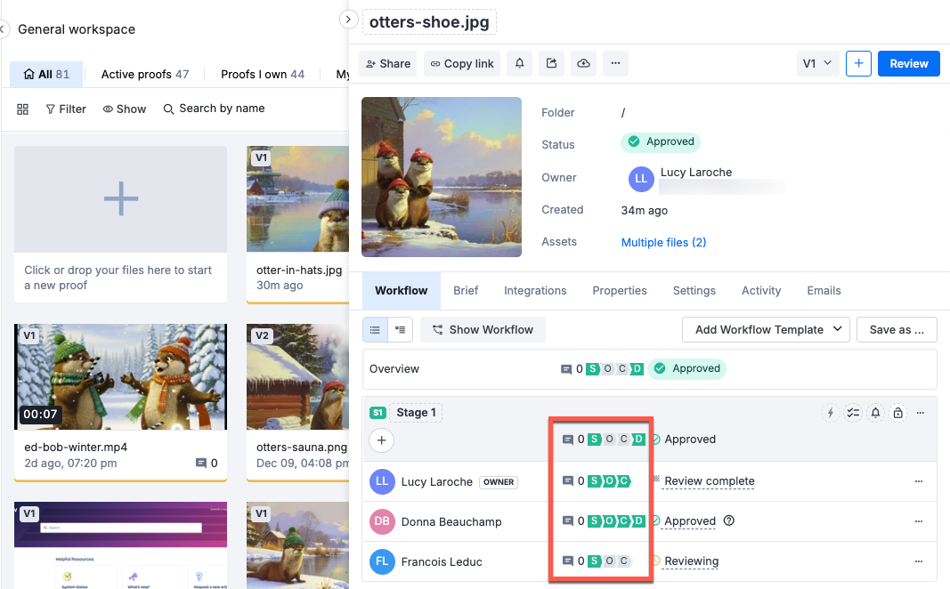Click the Search by name field
The height and width of the screenshot is (589, 950).
point(221,109)
